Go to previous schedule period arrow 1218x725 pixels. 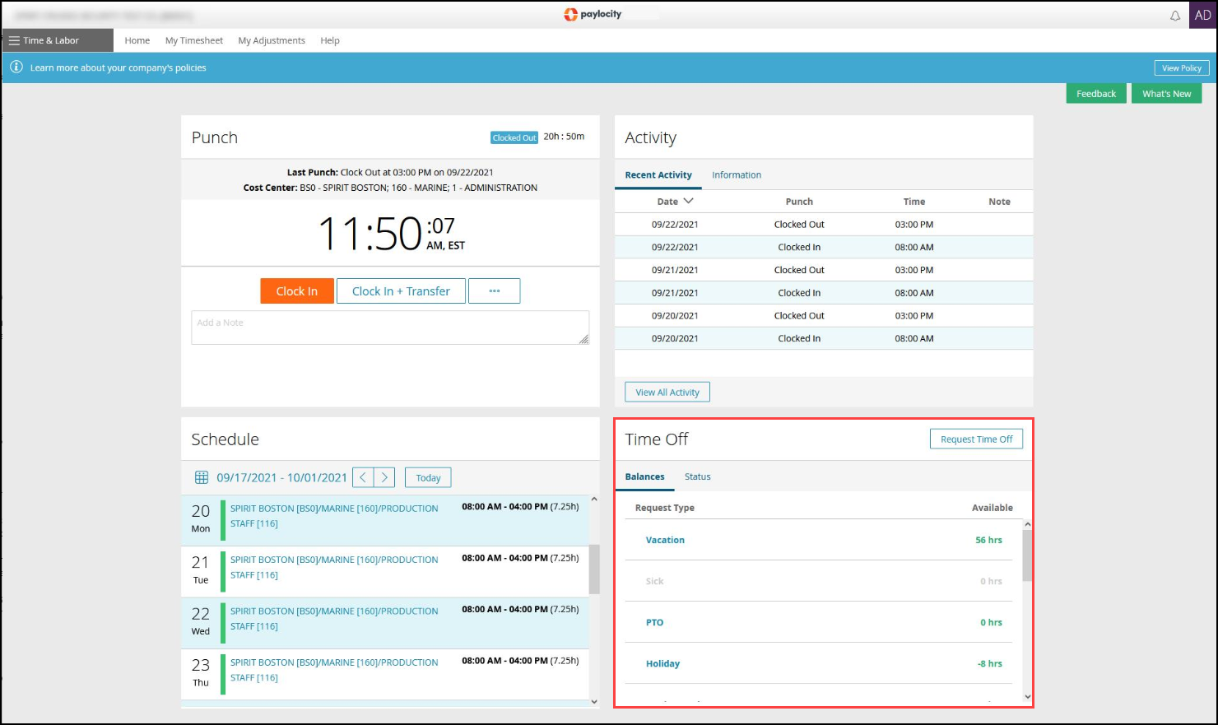(363, 477)
